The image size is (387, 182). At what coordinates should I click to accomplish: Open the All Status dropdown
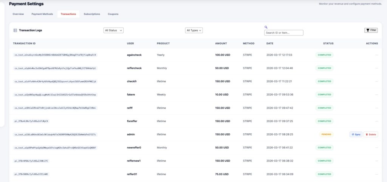(x=113, y=30)
